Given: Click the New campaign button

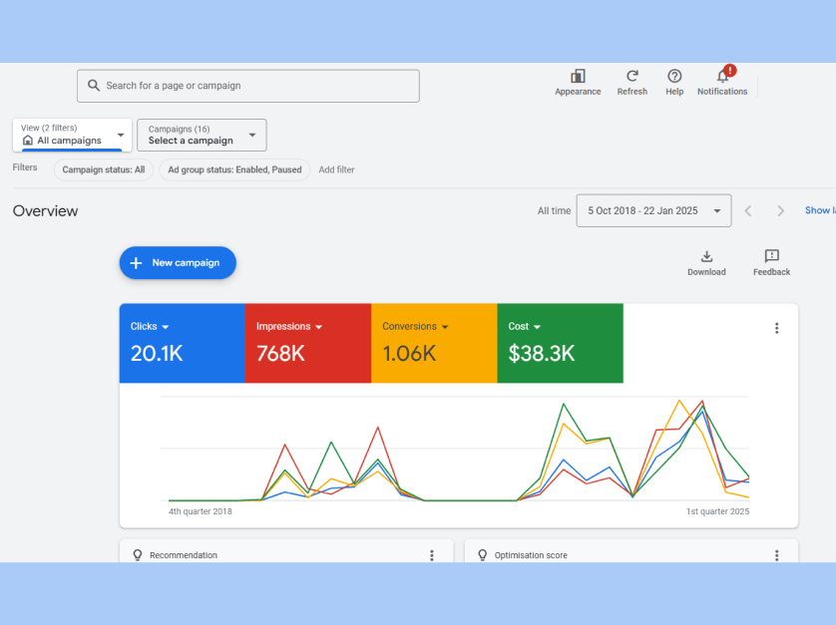Looking at the screenshot, I should coord(178,263).
